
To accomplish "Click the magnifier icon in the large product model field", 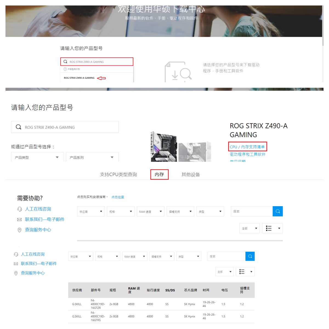I will coord(18,127).
